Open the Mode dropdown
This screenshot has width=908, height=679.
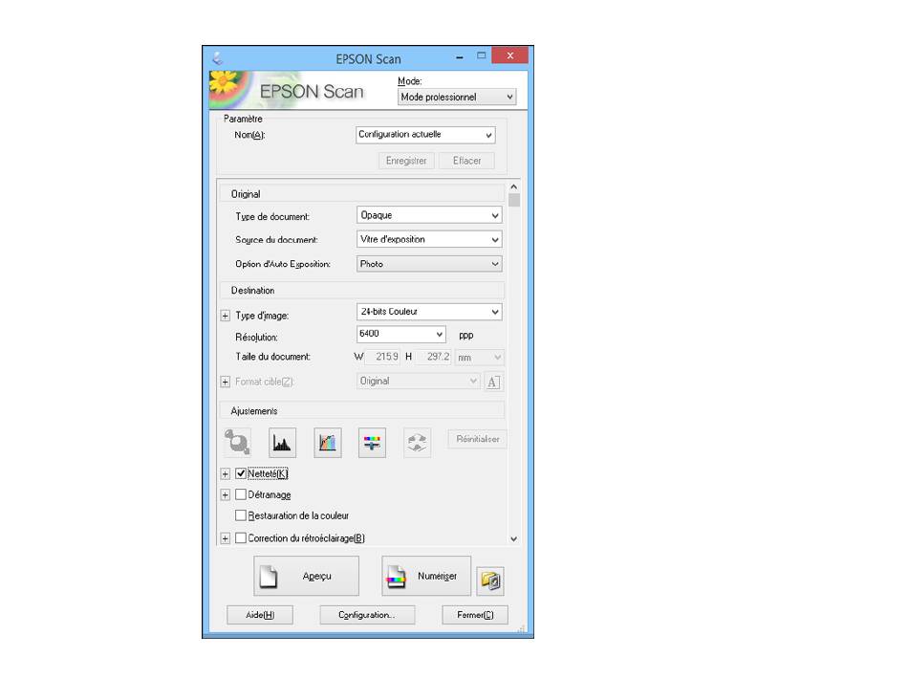click(457, 97)
